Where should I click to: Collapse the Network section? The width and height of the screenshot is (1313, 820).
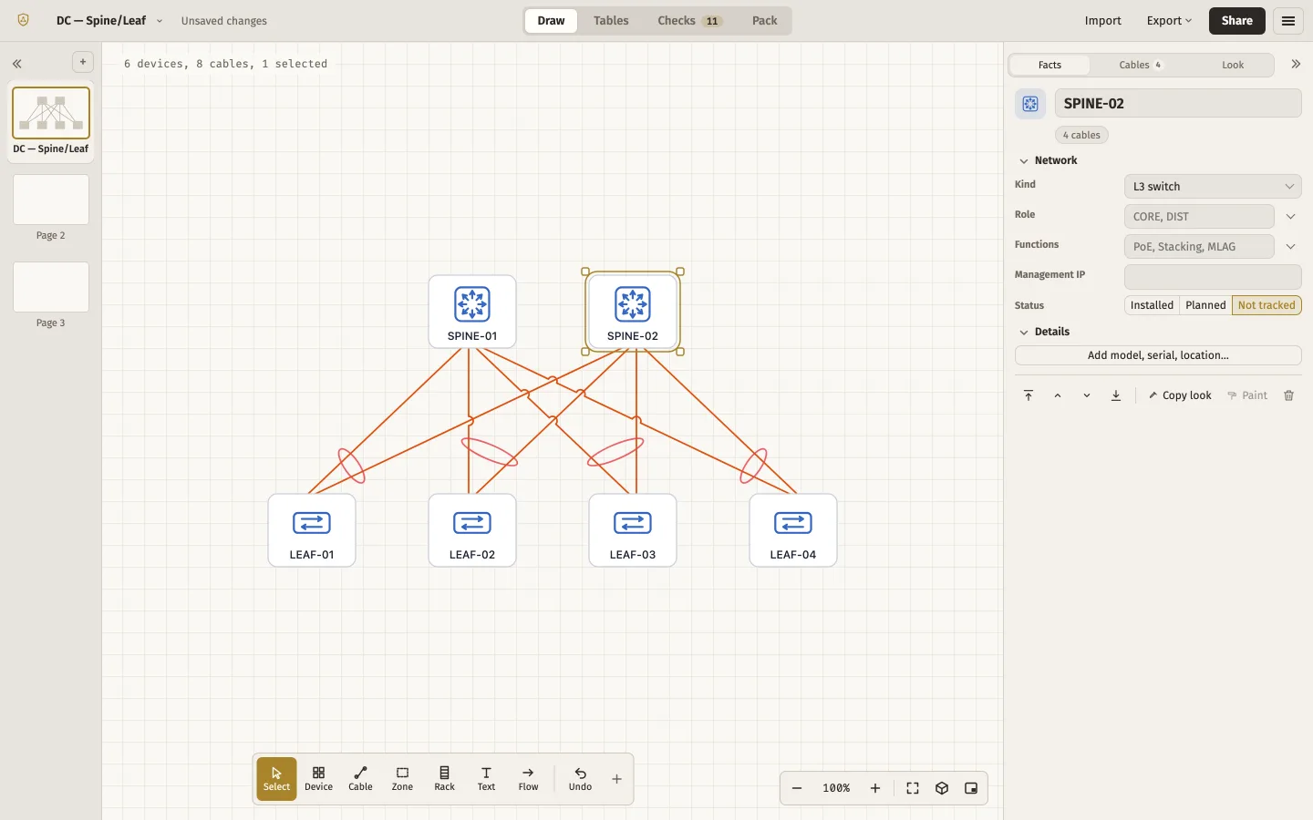click(x=1024, y=161)
